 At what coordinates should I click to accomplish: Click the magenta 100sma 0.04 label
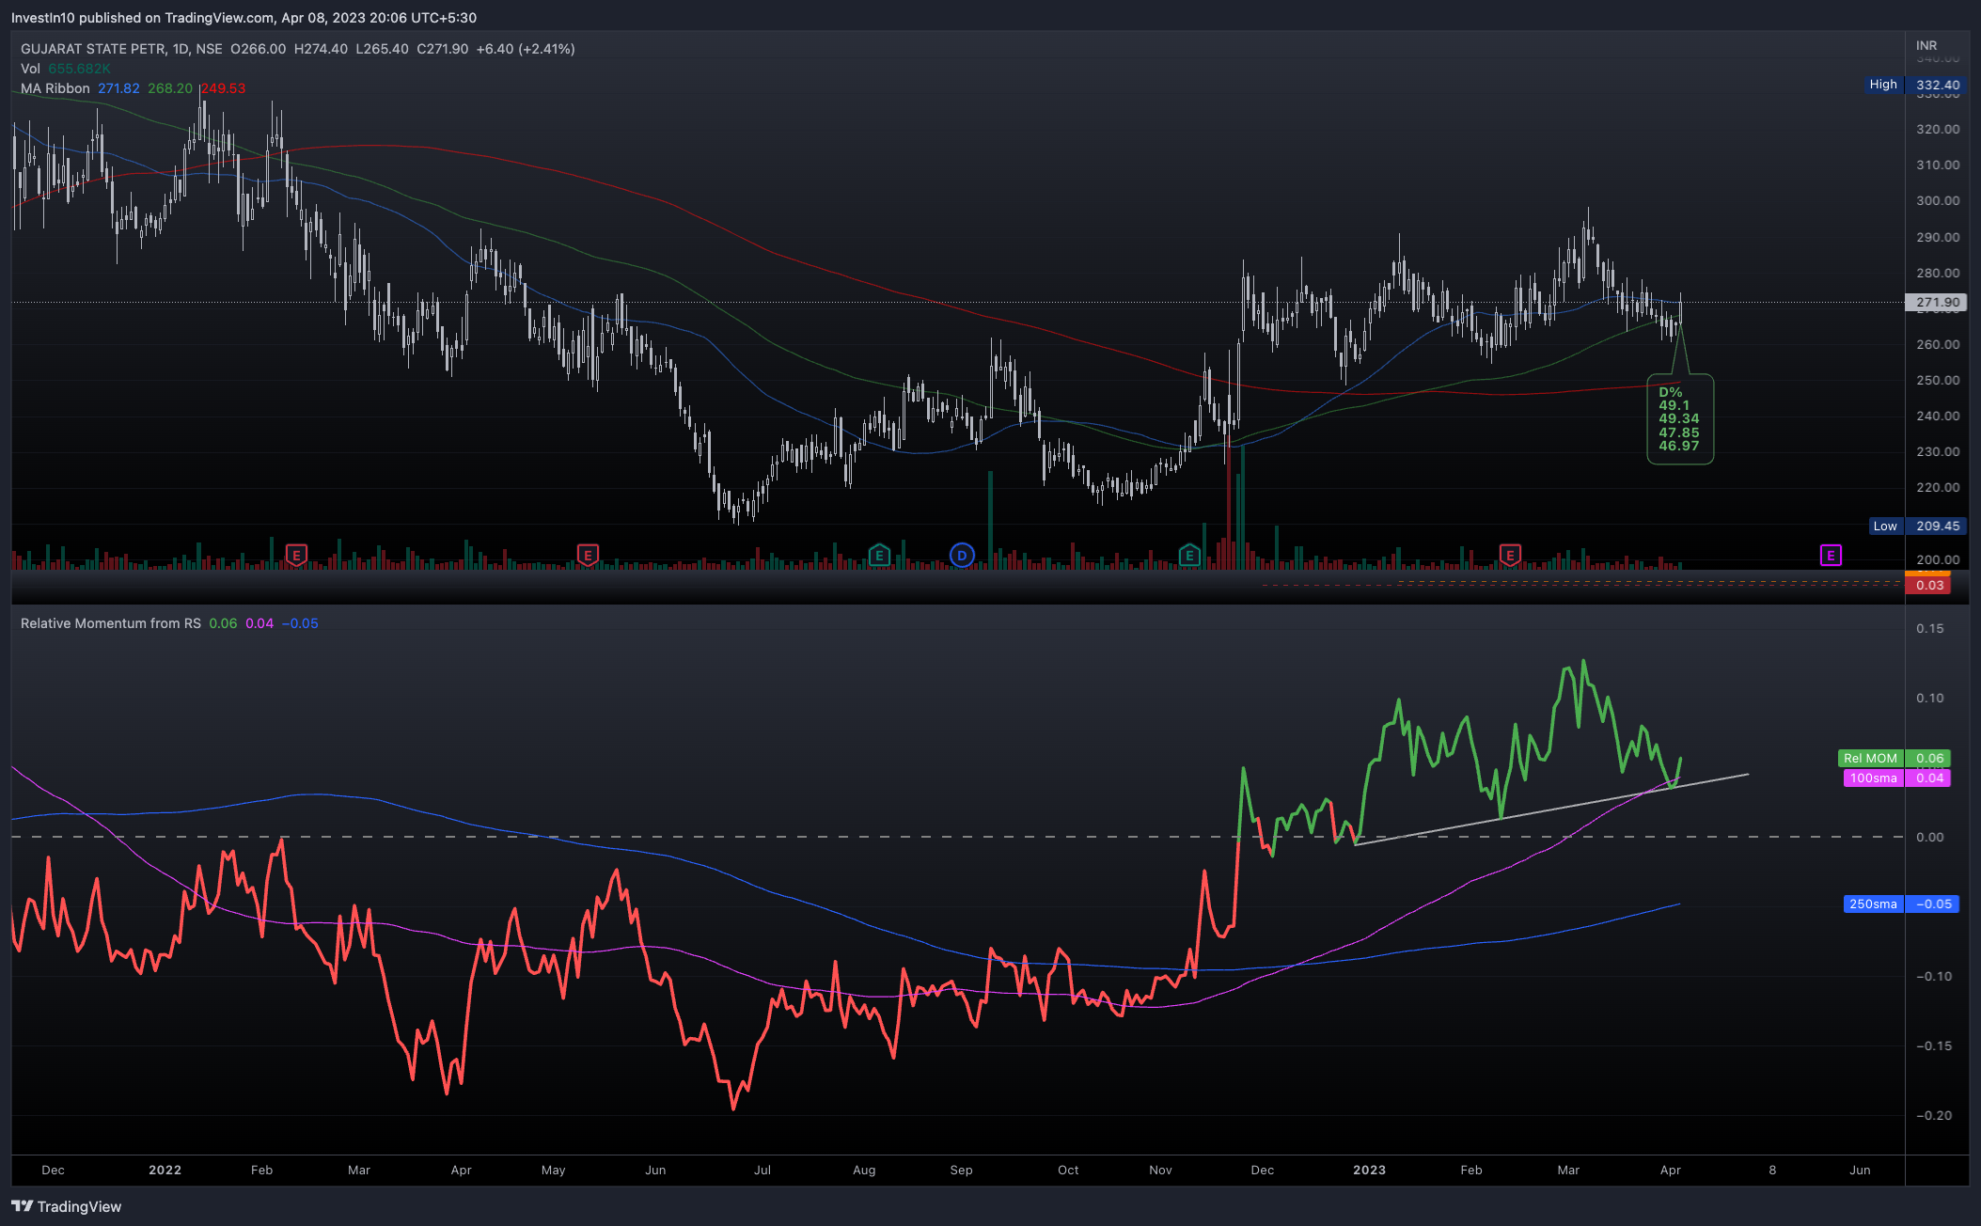[1896, 778]
